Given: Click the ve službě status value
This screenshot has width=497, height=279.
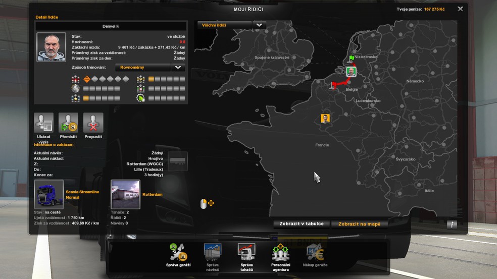Looking at the screenshot, I should pyautogui.click(x=176, y=36).
